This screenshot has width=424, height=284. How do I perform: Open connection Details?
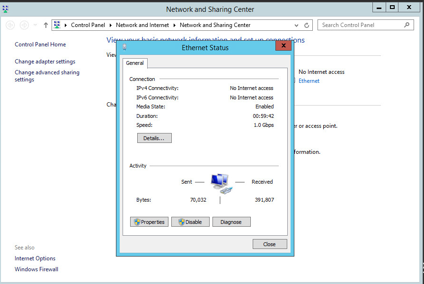(x=154, y=138)
